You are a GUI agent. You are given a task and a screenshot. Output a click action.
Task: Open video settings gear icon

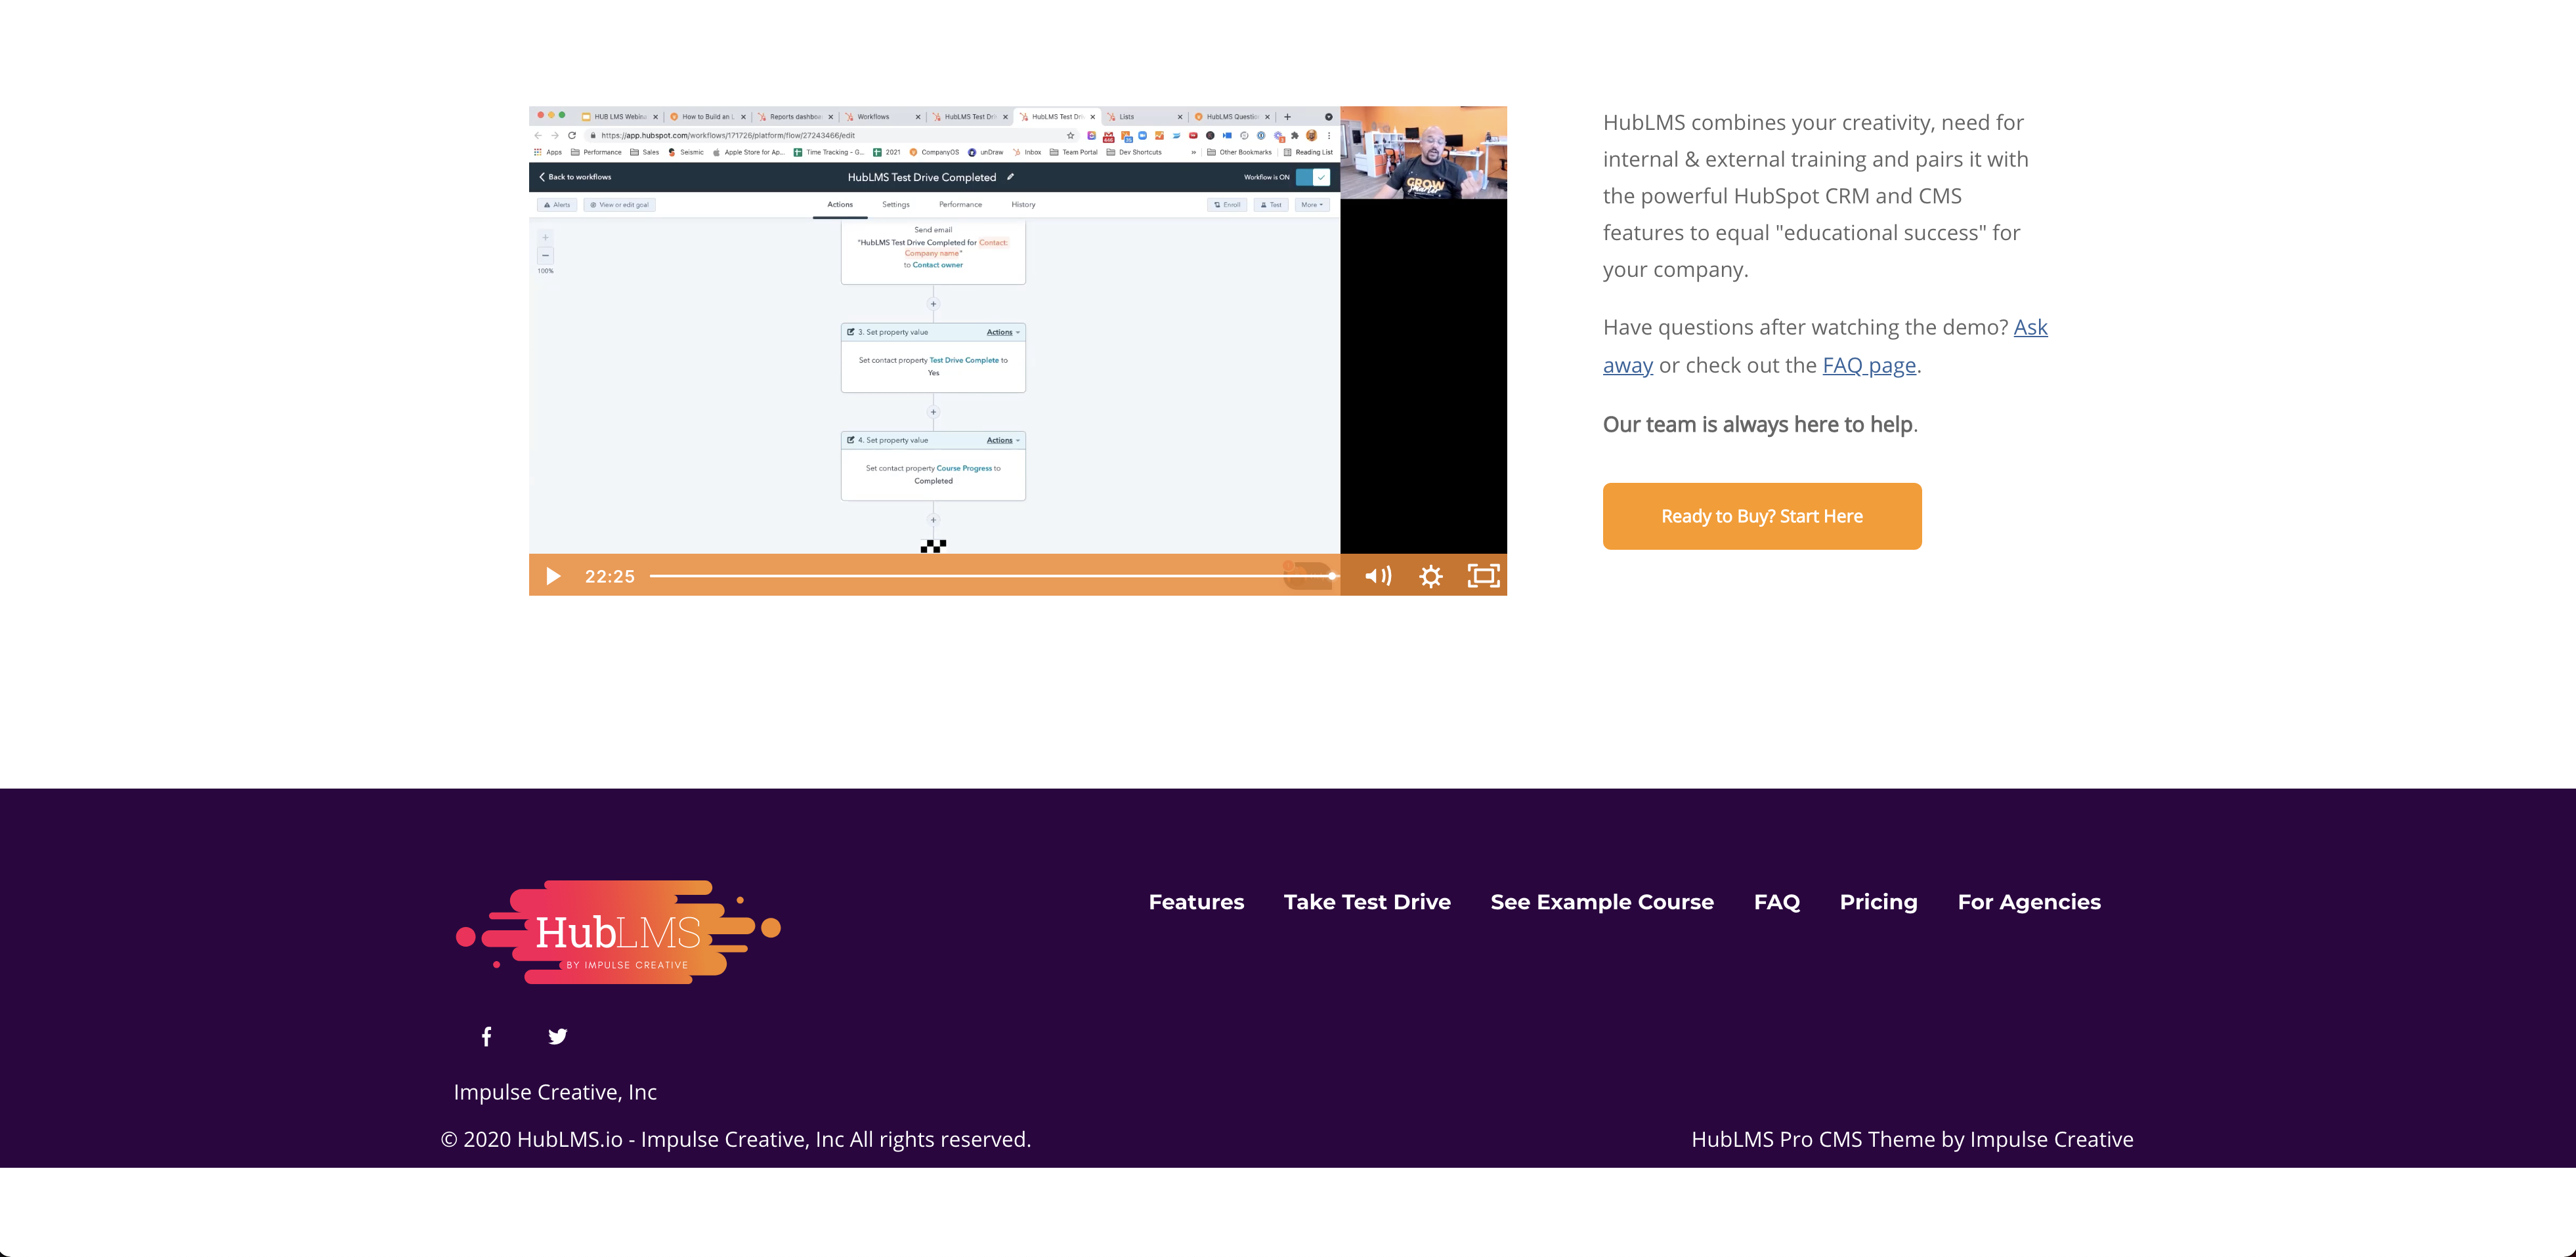[1431, 577]
